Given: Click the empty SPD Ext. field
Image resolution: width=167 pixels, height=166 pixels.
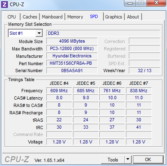Looking at the screenshot, I should click(144, 63).
